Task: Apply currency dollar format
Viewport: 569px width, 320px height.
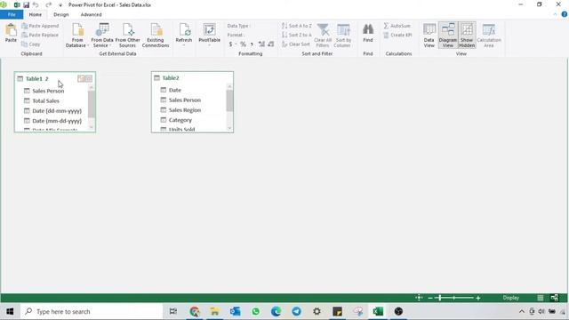Action: tap(231, 44)
